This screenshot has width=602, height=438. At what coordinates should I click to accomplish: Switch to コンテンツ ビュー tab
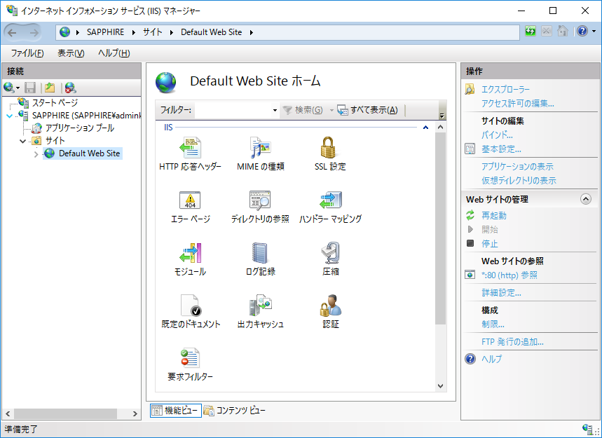(235, 411)
